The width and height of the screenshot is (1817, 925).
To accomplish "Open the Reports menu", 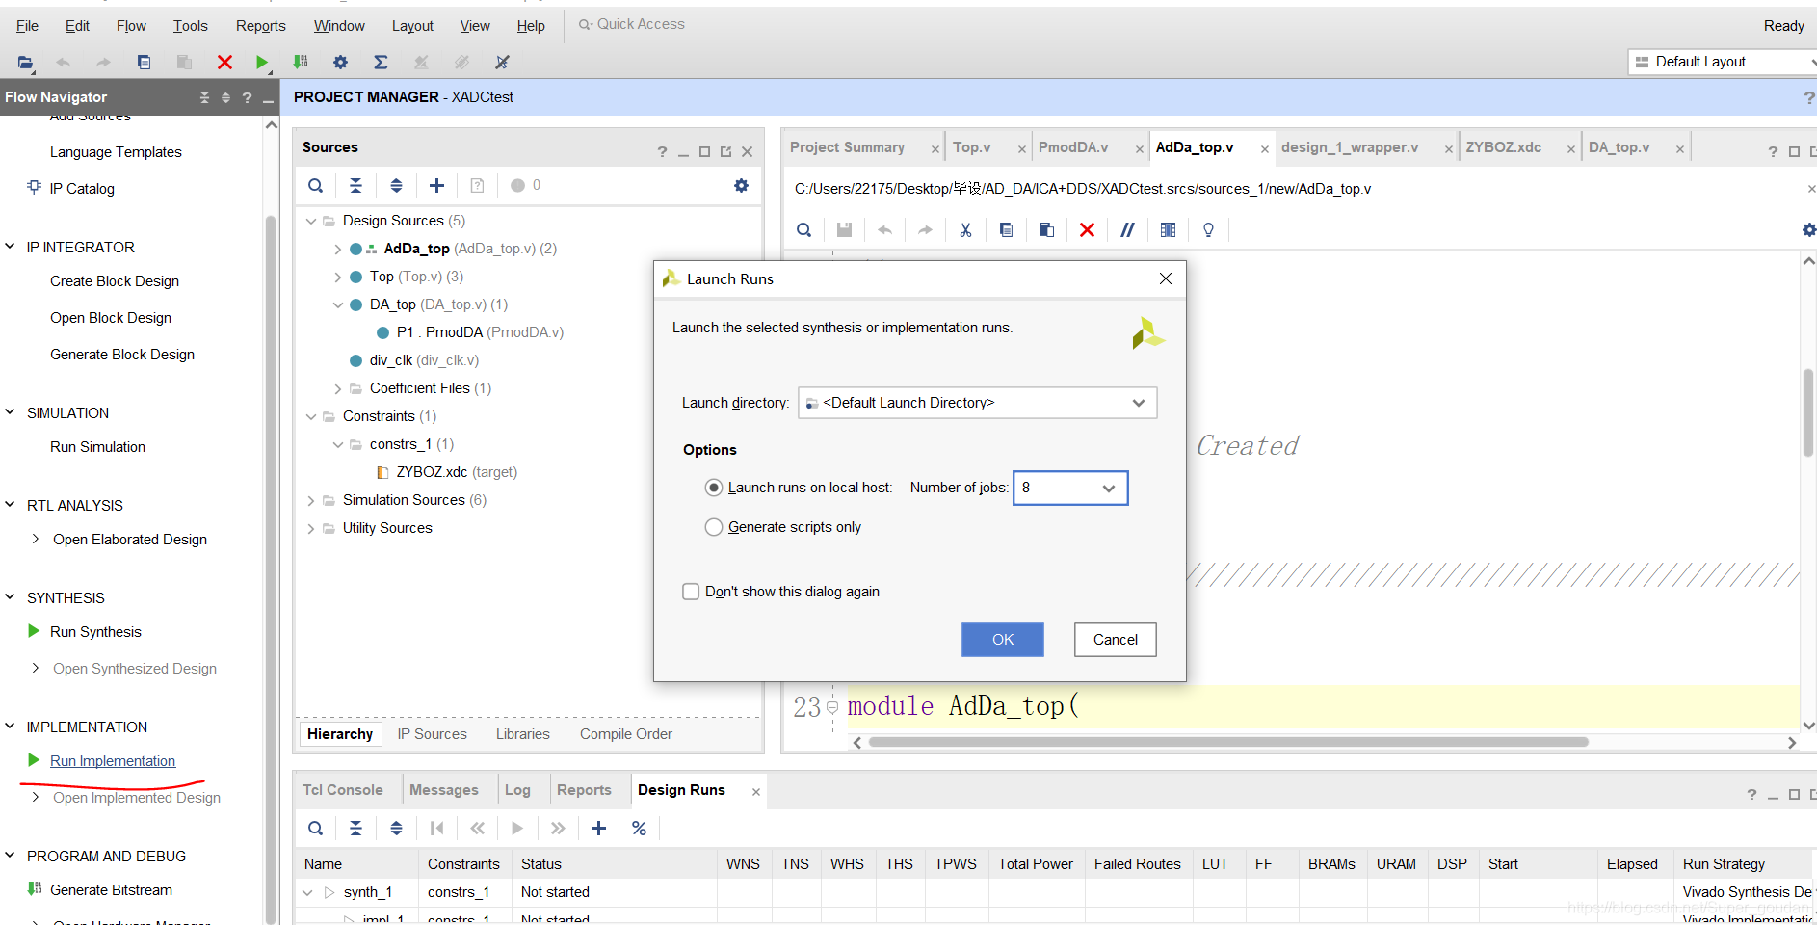I will point(260,26).
